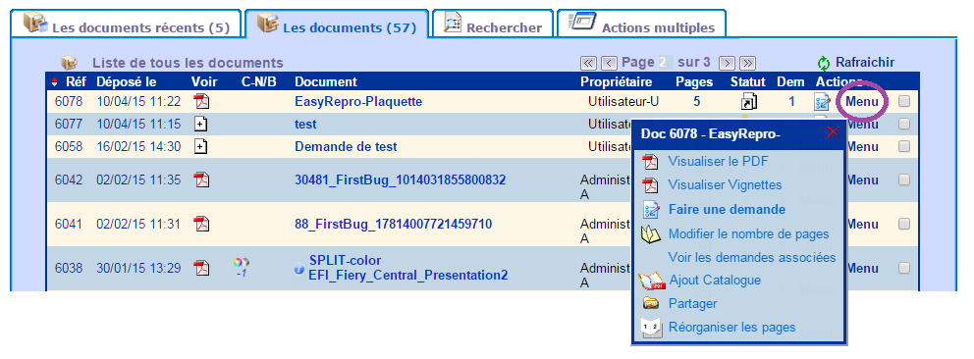The image size is (974, 359).
Task: Go to the last page arrow button
Action: pyautogui.click(x=748, y=63)
